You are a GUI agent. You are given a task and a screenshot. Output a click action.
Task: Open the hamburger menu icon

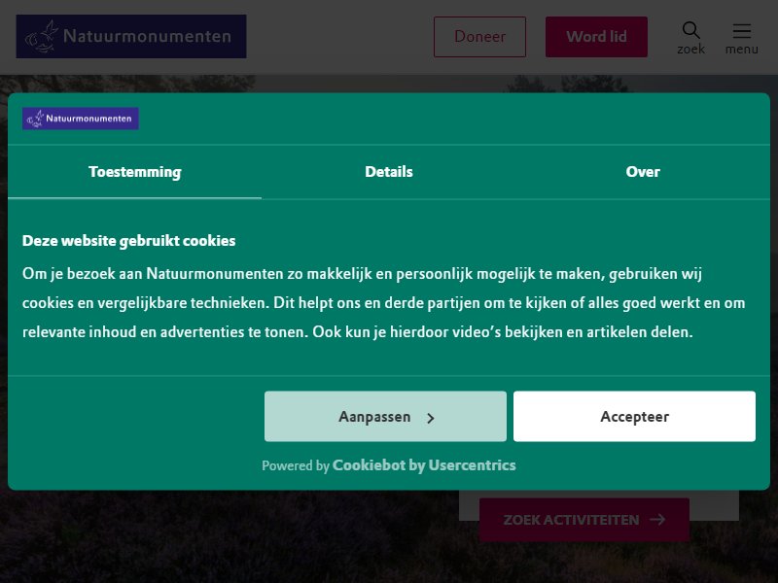pyautogui.click(x=741, y=37)
